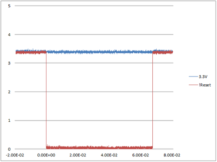Click the y-axis label 2

tap(9, 92)
